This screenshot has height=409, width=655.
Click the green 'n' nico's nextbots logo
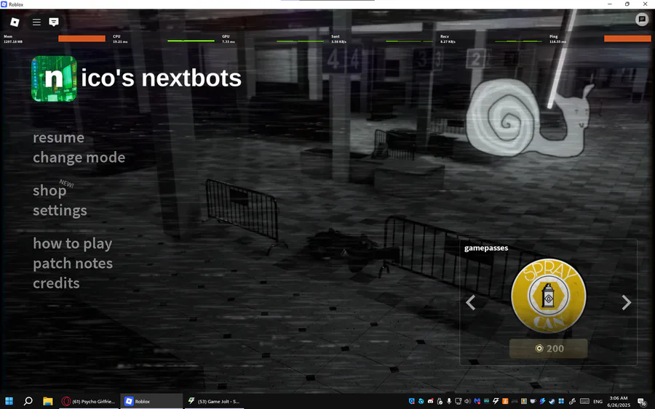click(x=54, y=78)
